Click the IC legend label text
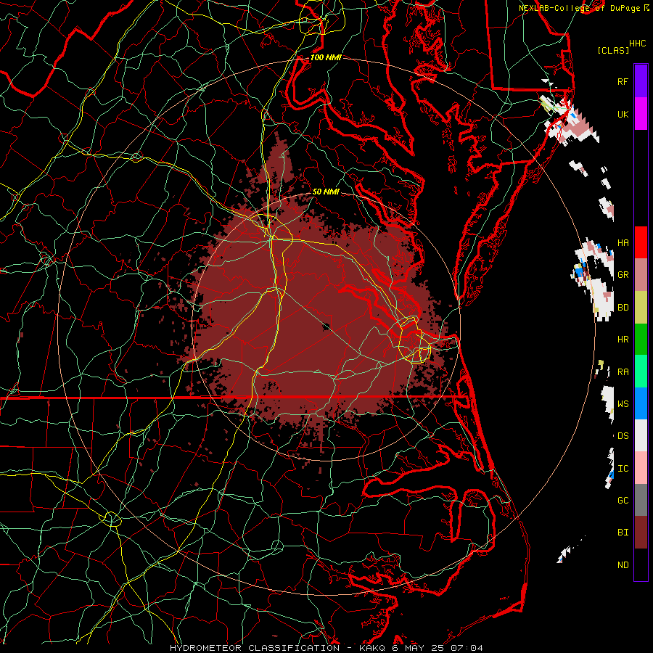The image size is (653, 653). click(x=623, y=469)
